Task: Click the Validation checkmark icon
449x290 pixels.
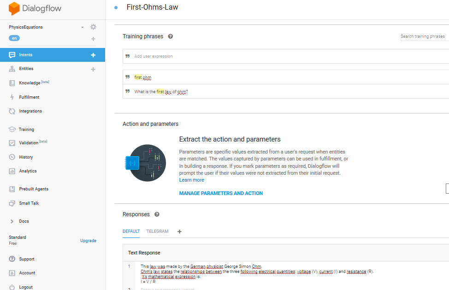Action: [12, 143]
